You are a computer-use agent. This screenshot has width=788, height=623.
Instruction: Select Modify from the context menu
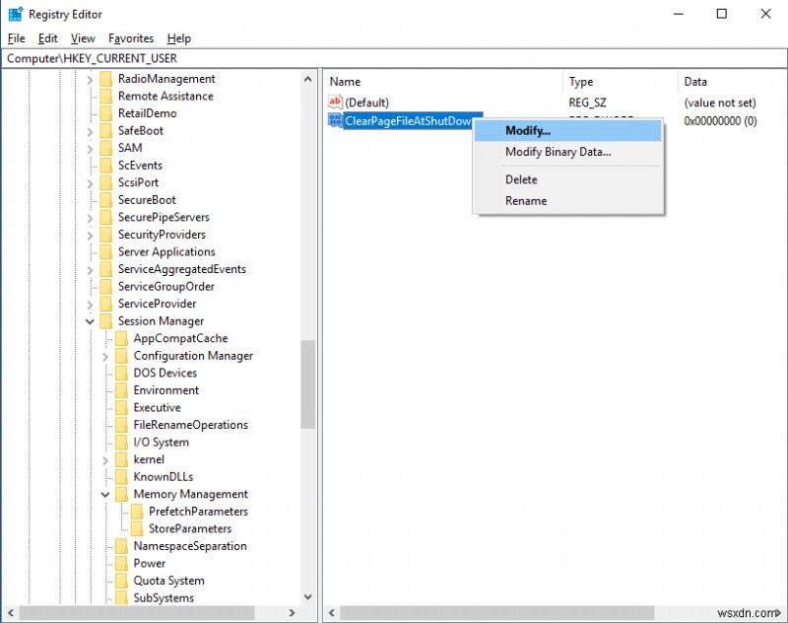528,130
